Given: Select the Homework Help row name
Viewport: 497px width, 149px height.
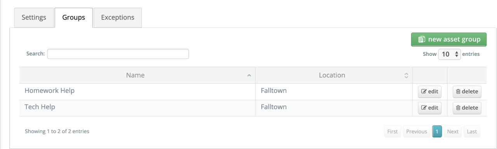Looking at the screenshot, I should (49, 91).
